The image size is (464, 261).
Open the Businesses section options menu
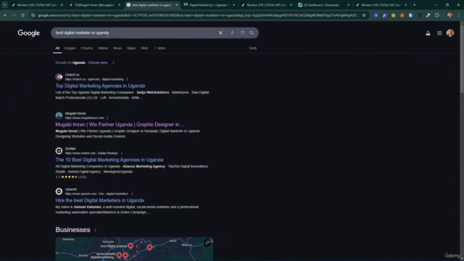(x=95, y=230)
